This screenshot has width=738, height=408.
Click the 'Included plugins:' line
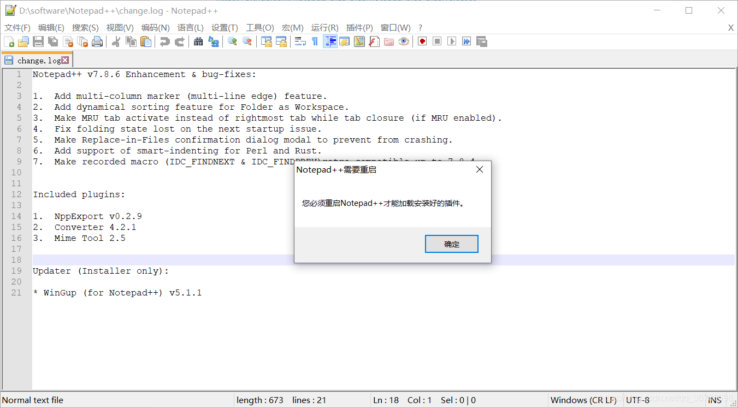[x=79, y=194]
